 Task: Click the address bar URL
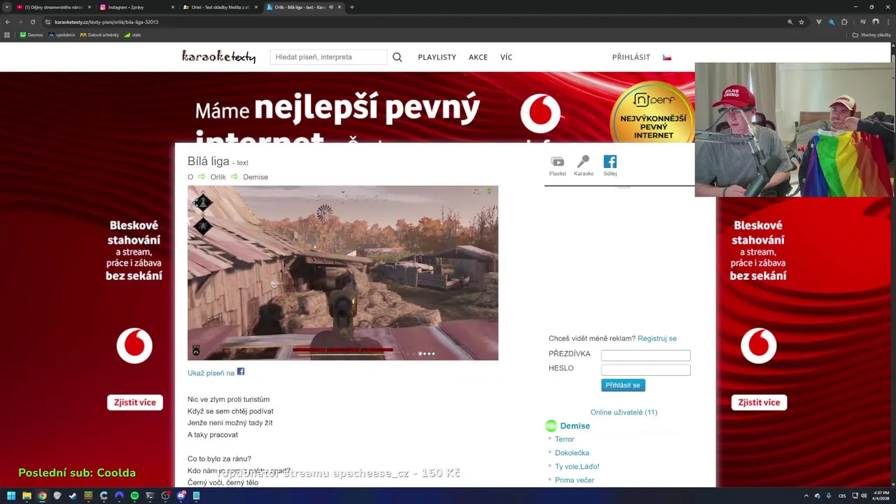[x=106, y=22]
